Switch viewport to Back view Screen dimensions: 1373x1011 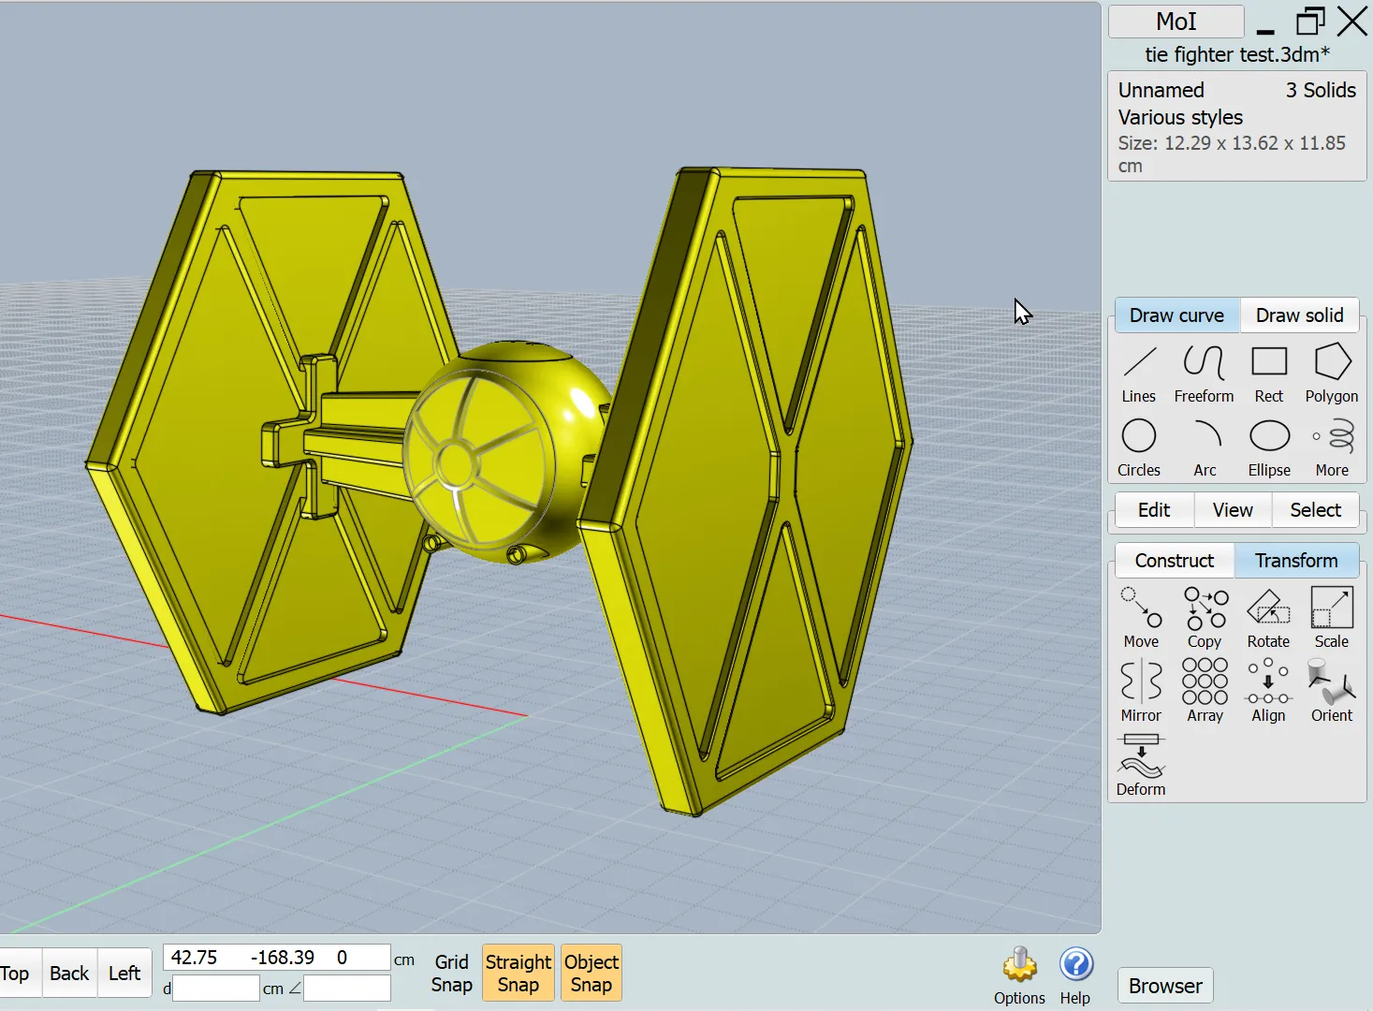(x=69, y=974)
